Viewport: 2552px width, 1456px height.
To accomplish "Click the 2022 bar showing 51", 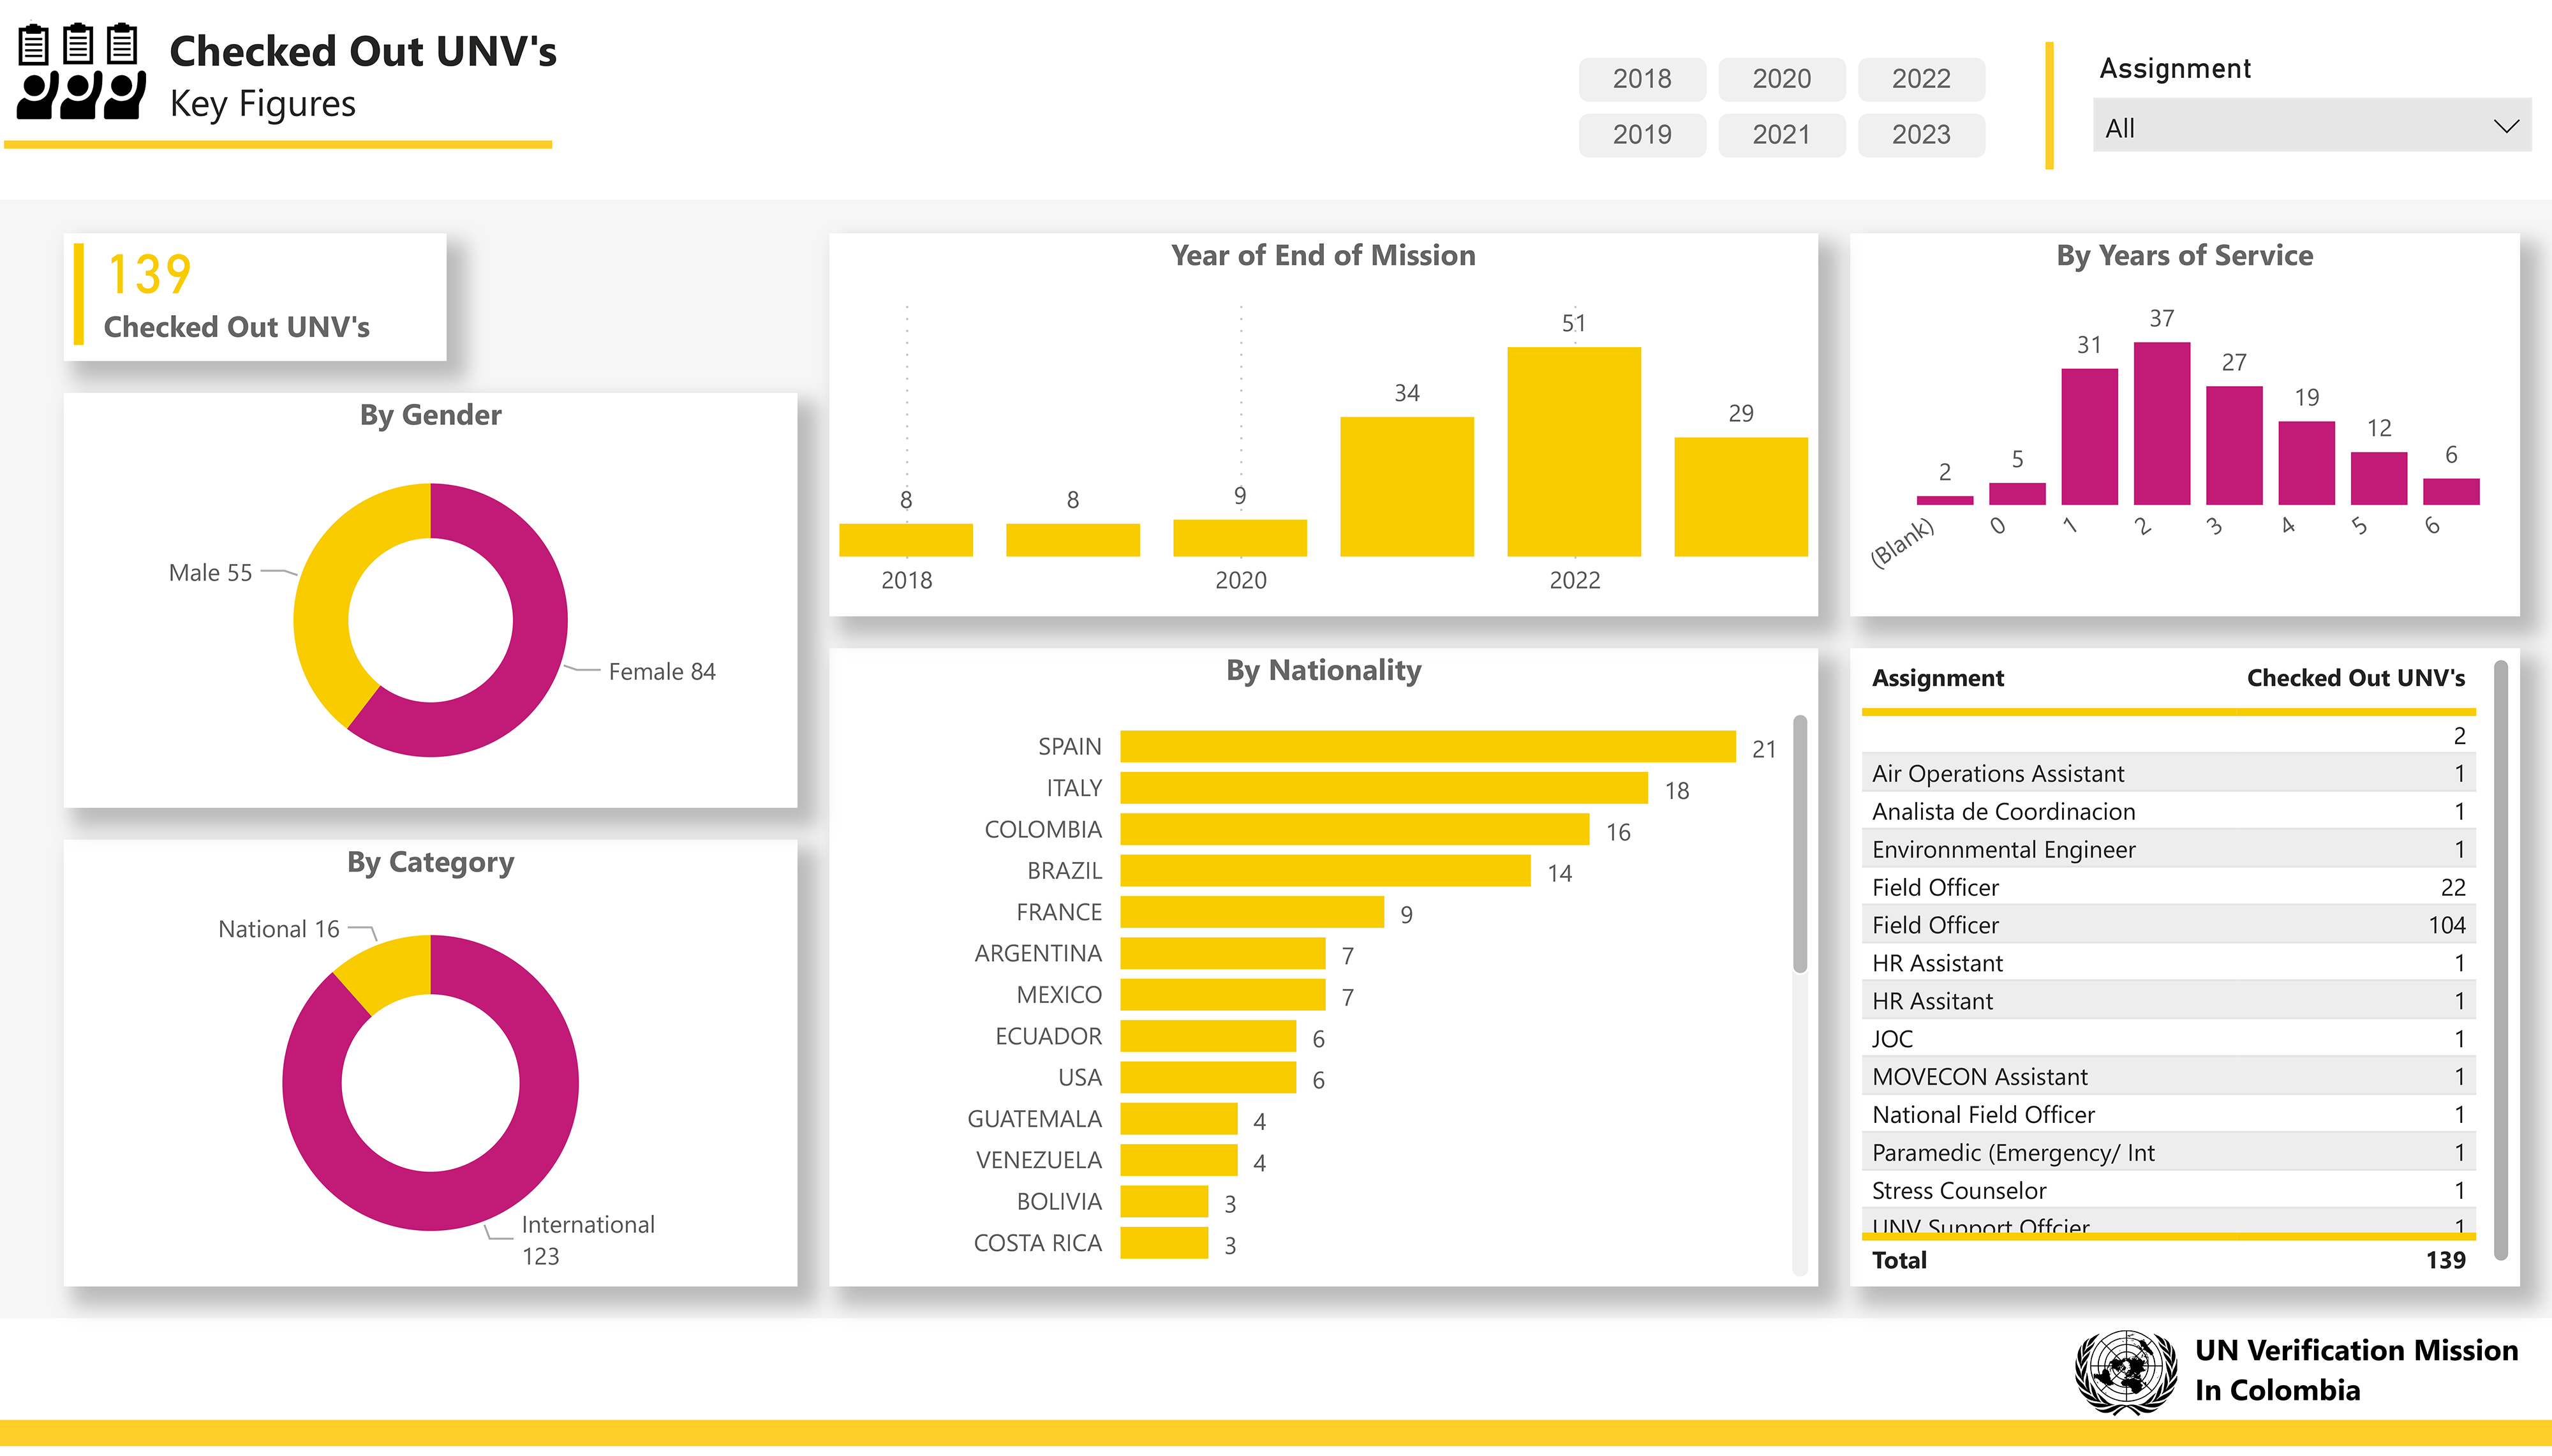I will (1573, 452).
